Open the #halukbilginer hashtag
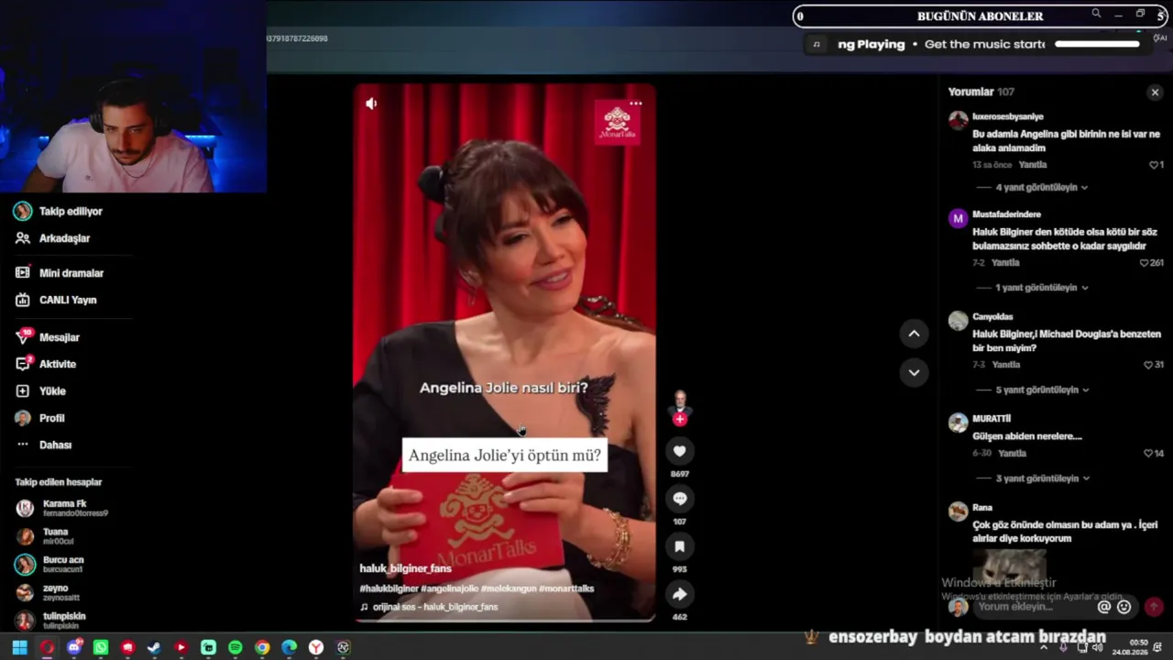This screenshot has height=660, width=1173. click(x=389, y=588)
